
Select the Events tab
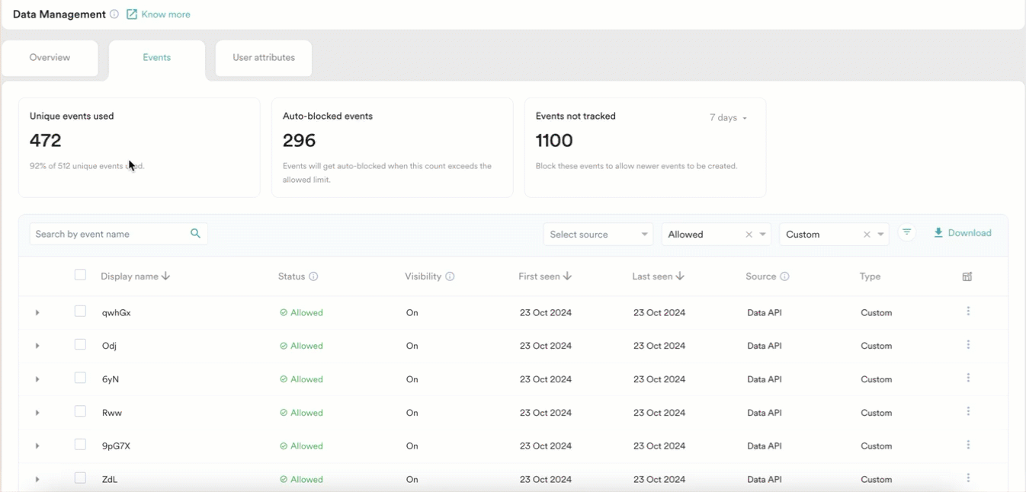tap(156, 59)
